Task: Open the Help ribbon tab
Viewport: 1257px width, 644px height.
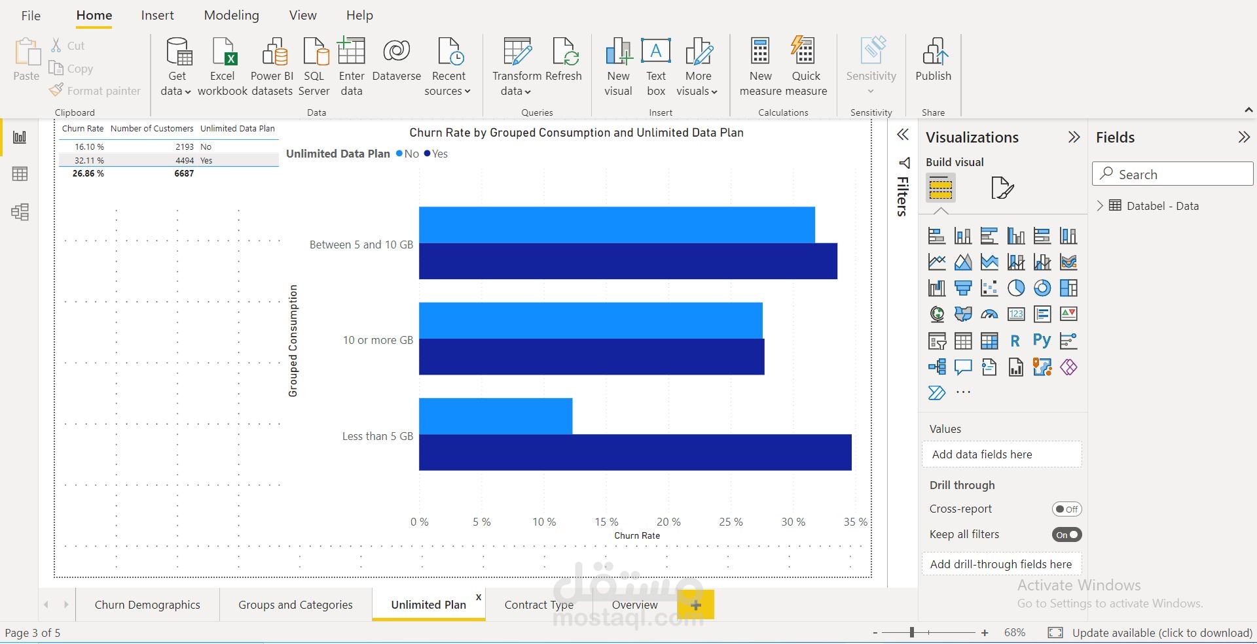Action: pos(359,16)
